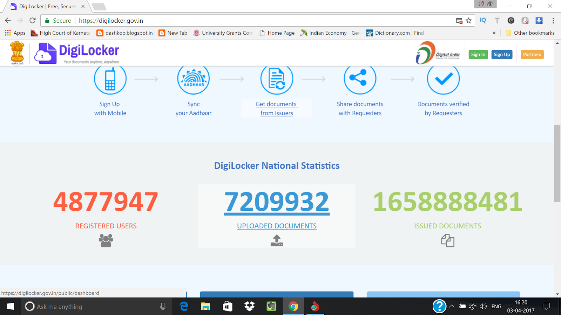The height and width of the screenshot is (315, 561).
Task: Click the upload tray icon under Uploaded Documents
Action: pos(277,240)
